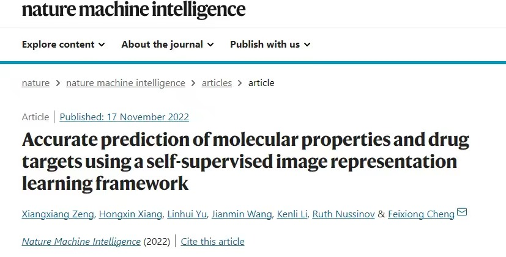Select author Hongxin Xiang

(132, 214)
